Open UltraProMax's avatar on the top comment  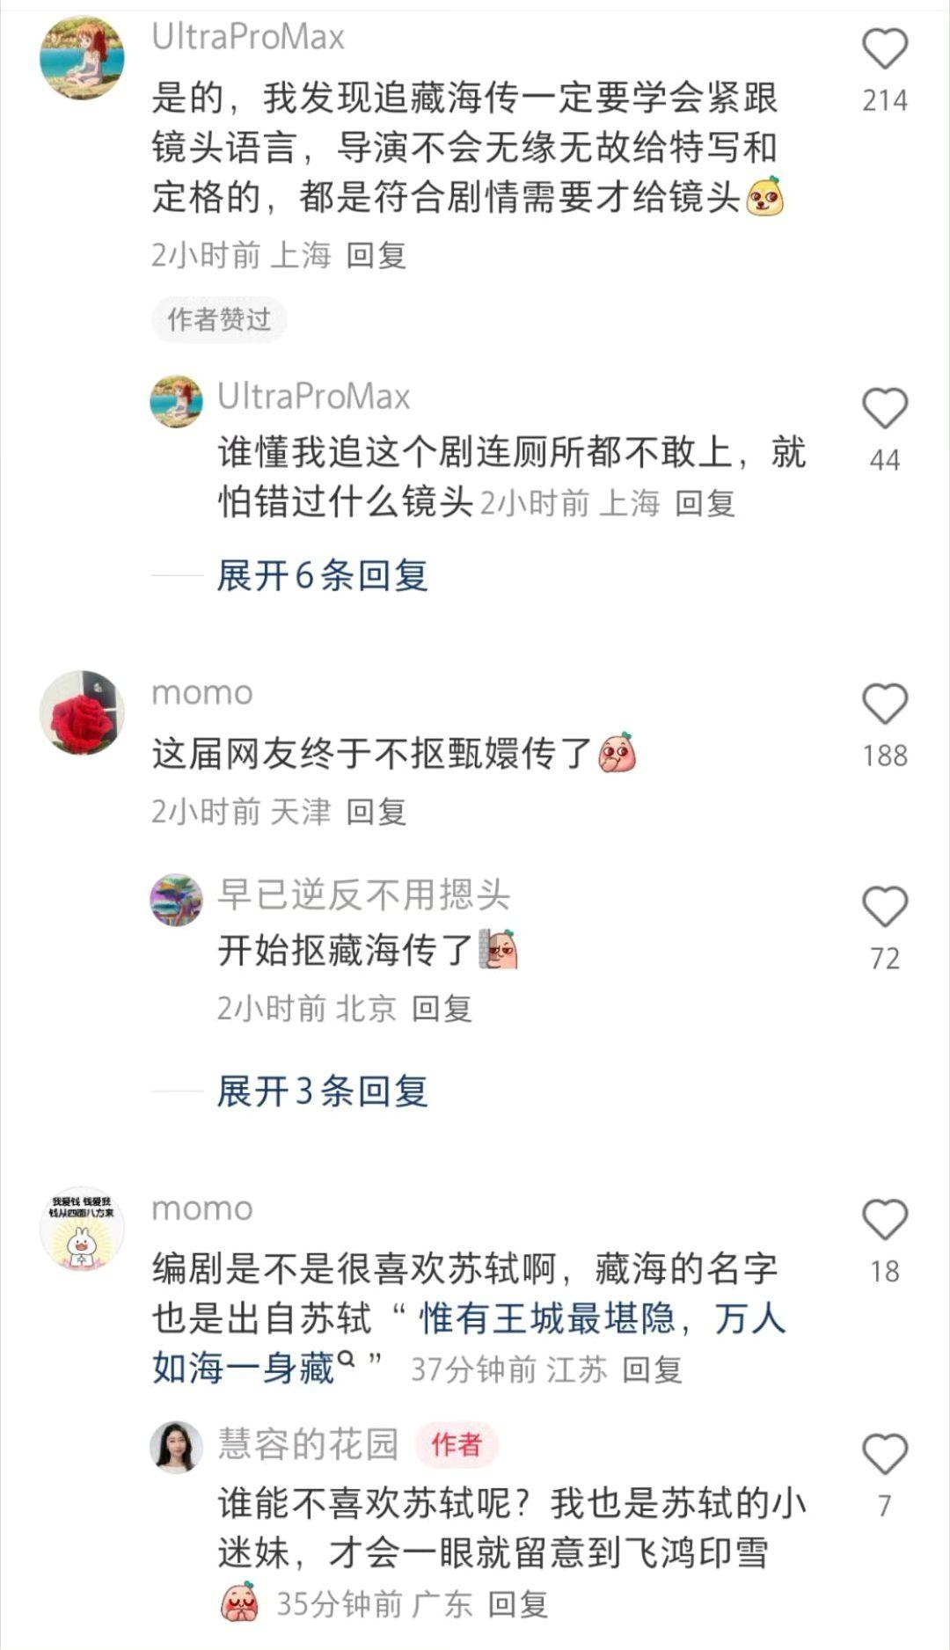coord(82,57)
